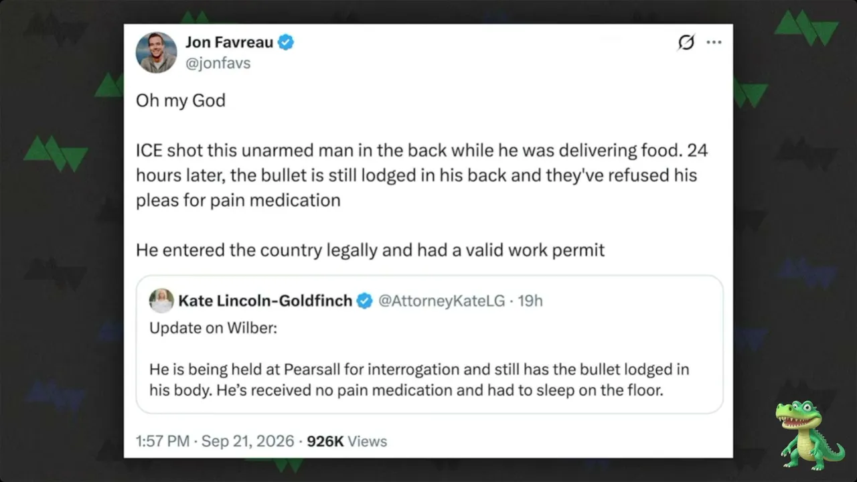Click the paragraph starting "ICE shot this unarmed man"
Screen dimensions: 857x482
point(422,175)
